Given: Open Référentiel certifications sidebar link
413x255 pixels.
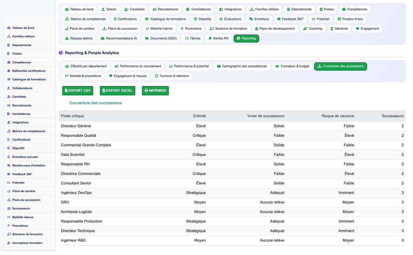Looking at the screenshot, I should [29, 71].
